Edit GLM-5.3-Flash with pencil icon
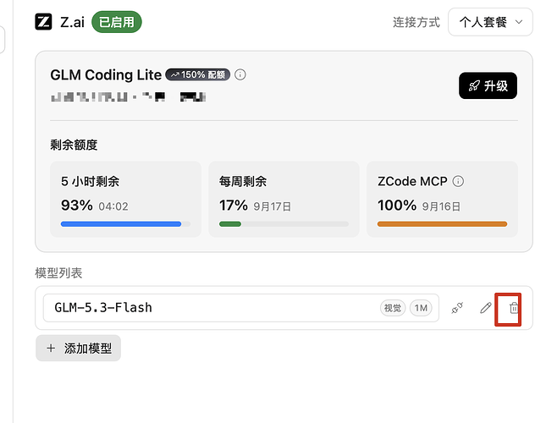 (x=486, y=308)
